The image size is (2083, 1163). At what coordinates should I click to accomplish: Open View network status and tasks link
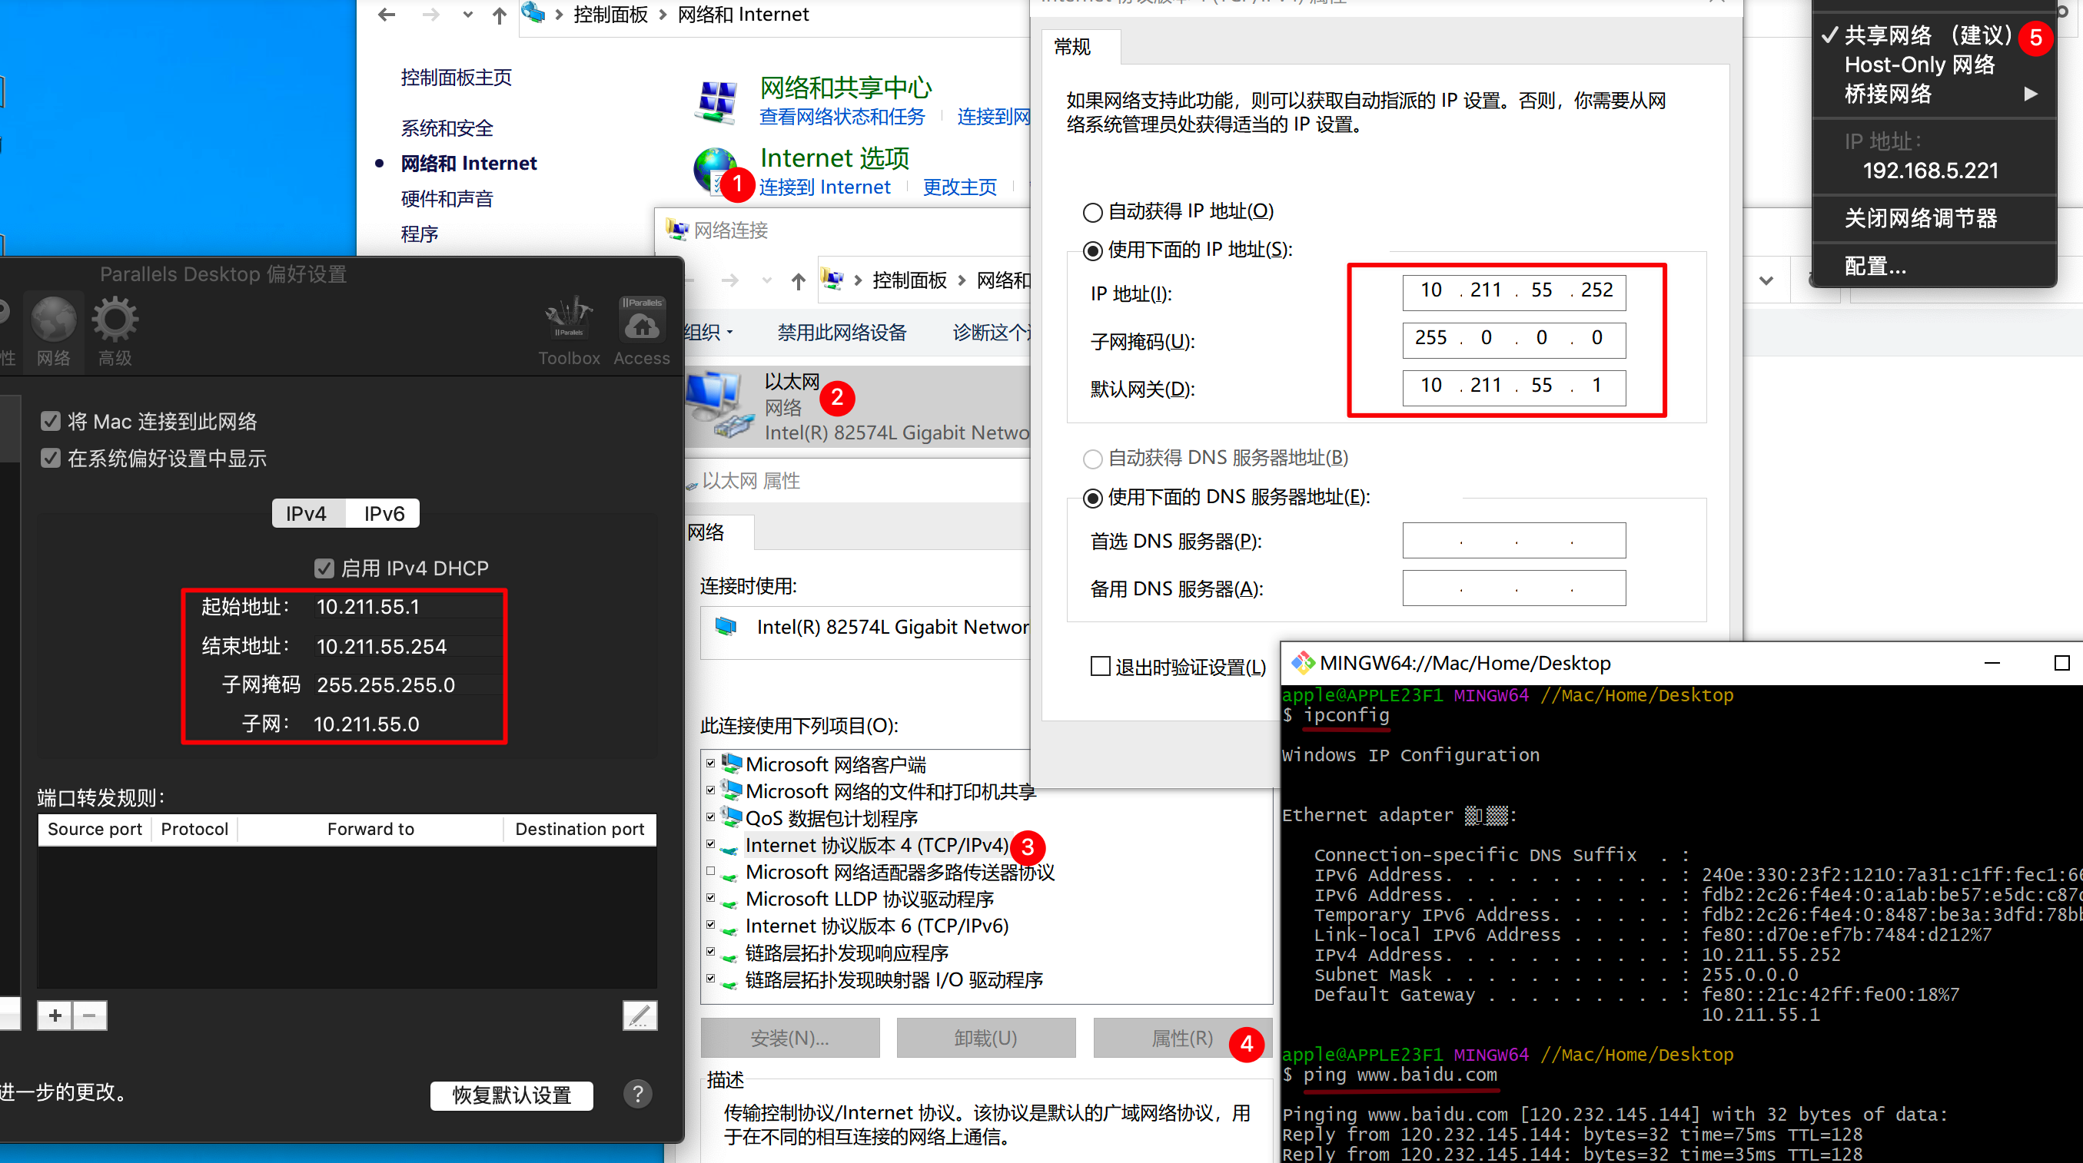tap(842, 117)
